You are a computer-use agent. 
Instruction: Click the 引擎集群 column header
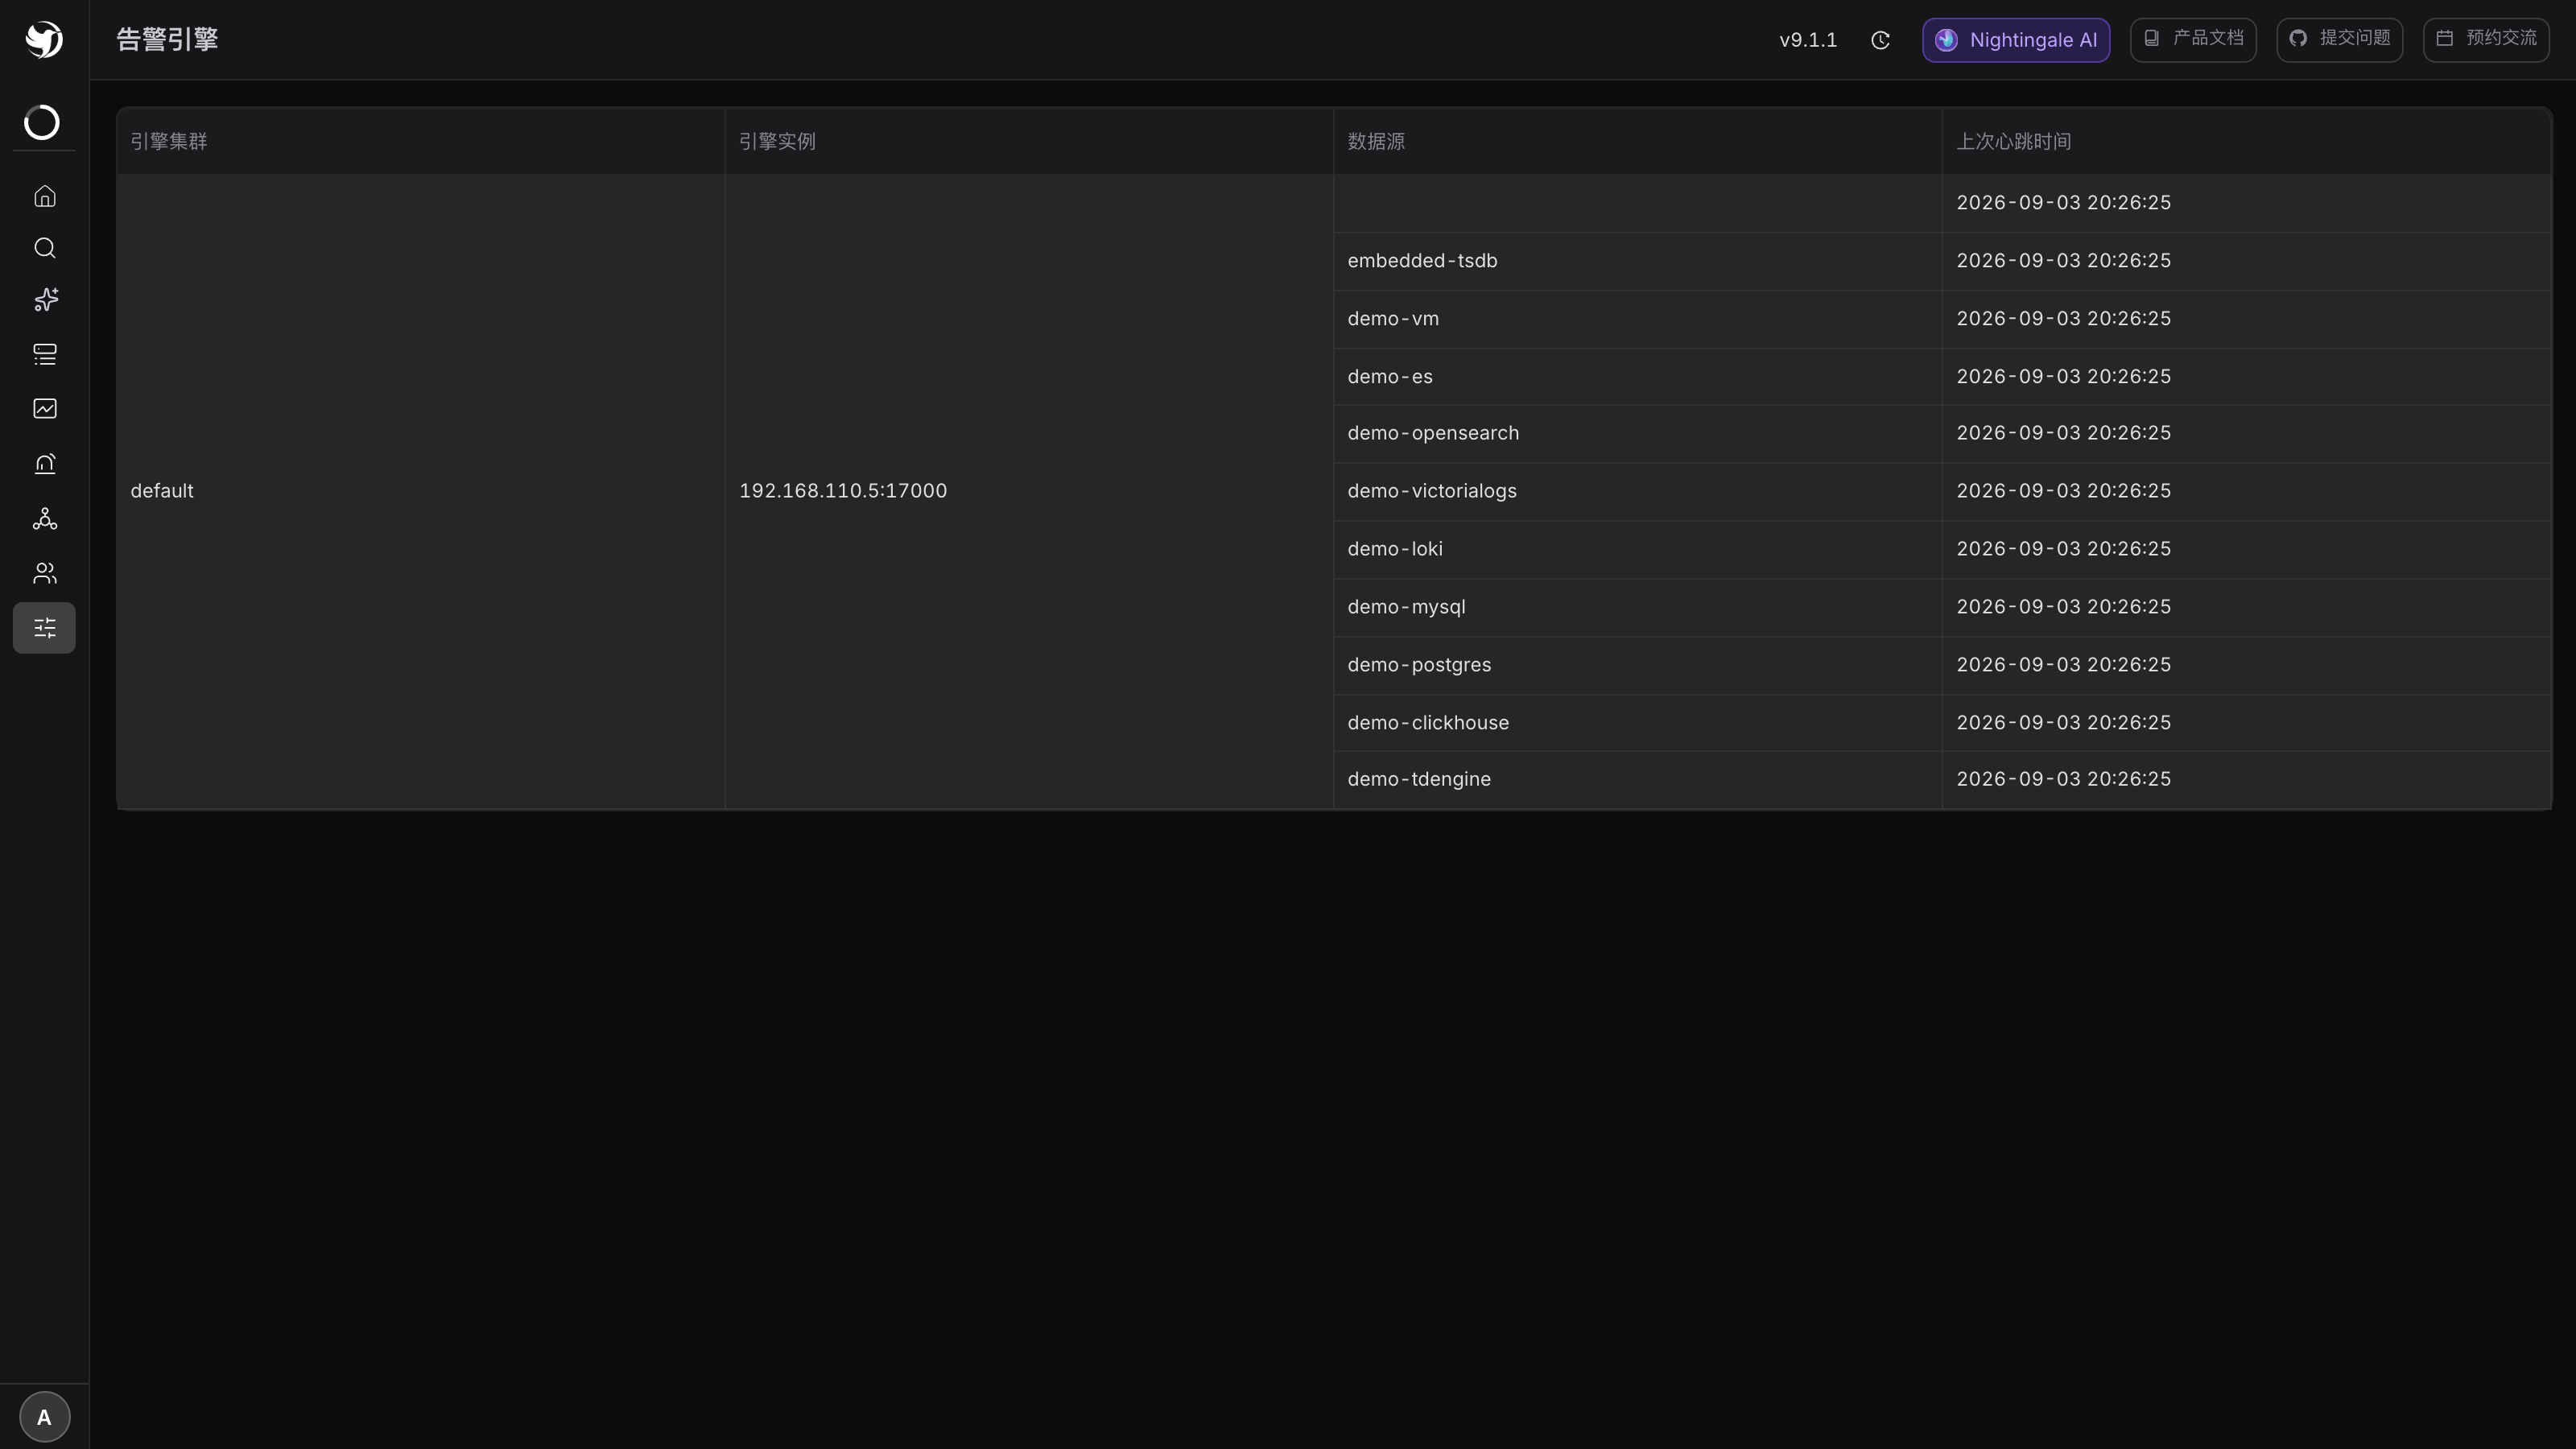tap(420, 141)
